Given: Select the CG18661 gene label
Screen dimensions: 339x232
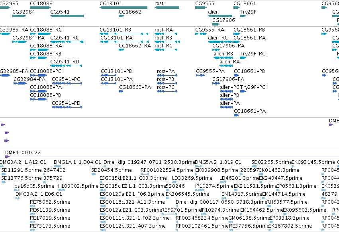Looking at the screenshot, I should coord(245,4).
